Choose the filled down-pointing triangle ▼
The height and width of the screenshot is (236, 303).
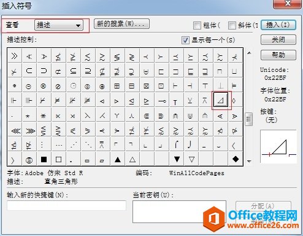pyautogui.click(x=177, y=159)
